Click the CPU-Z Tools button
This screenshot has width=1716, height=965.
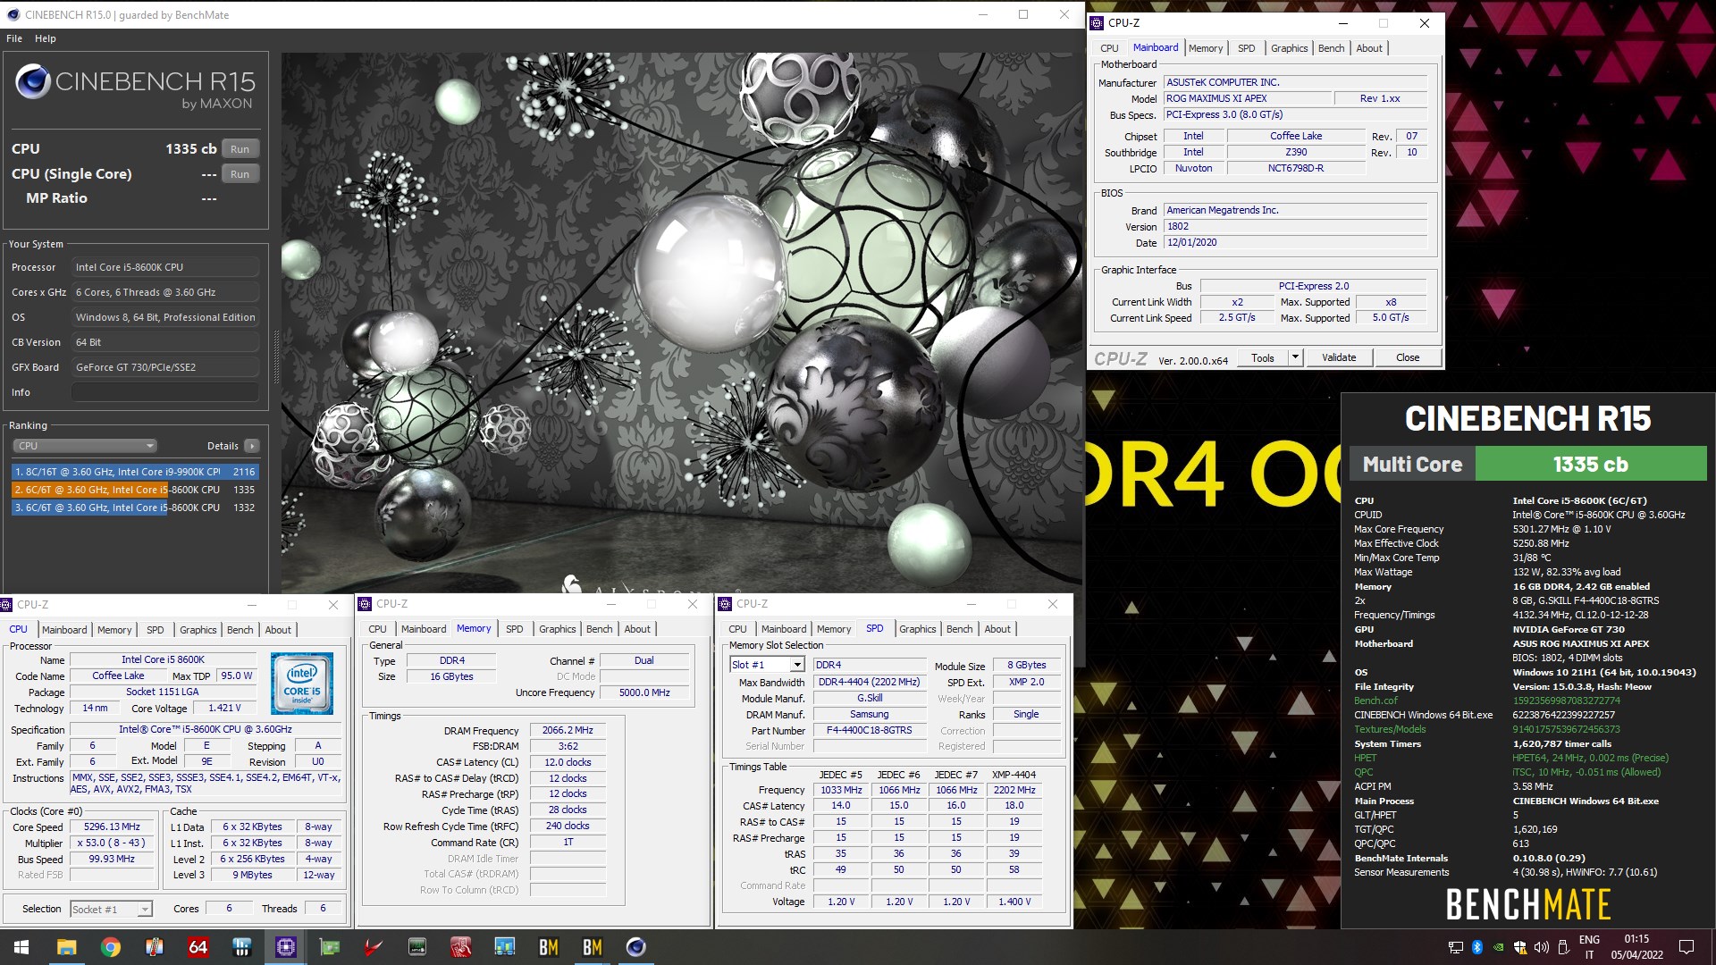[x=1263, y=357]
